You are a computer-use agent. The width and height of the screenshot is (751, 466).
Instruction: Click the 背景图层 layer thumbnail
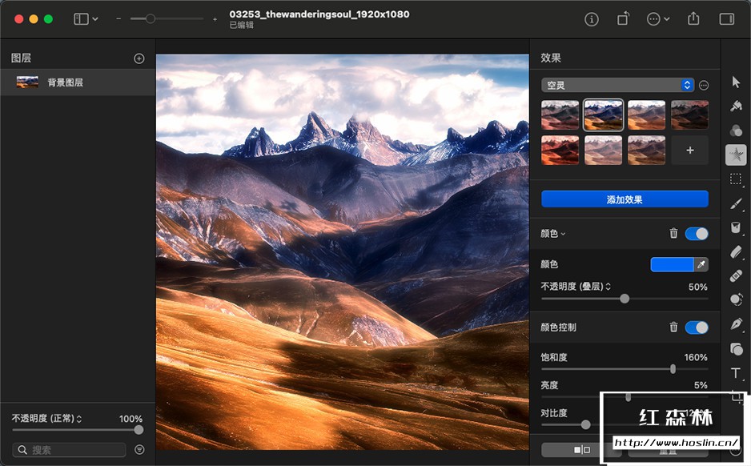27,81
